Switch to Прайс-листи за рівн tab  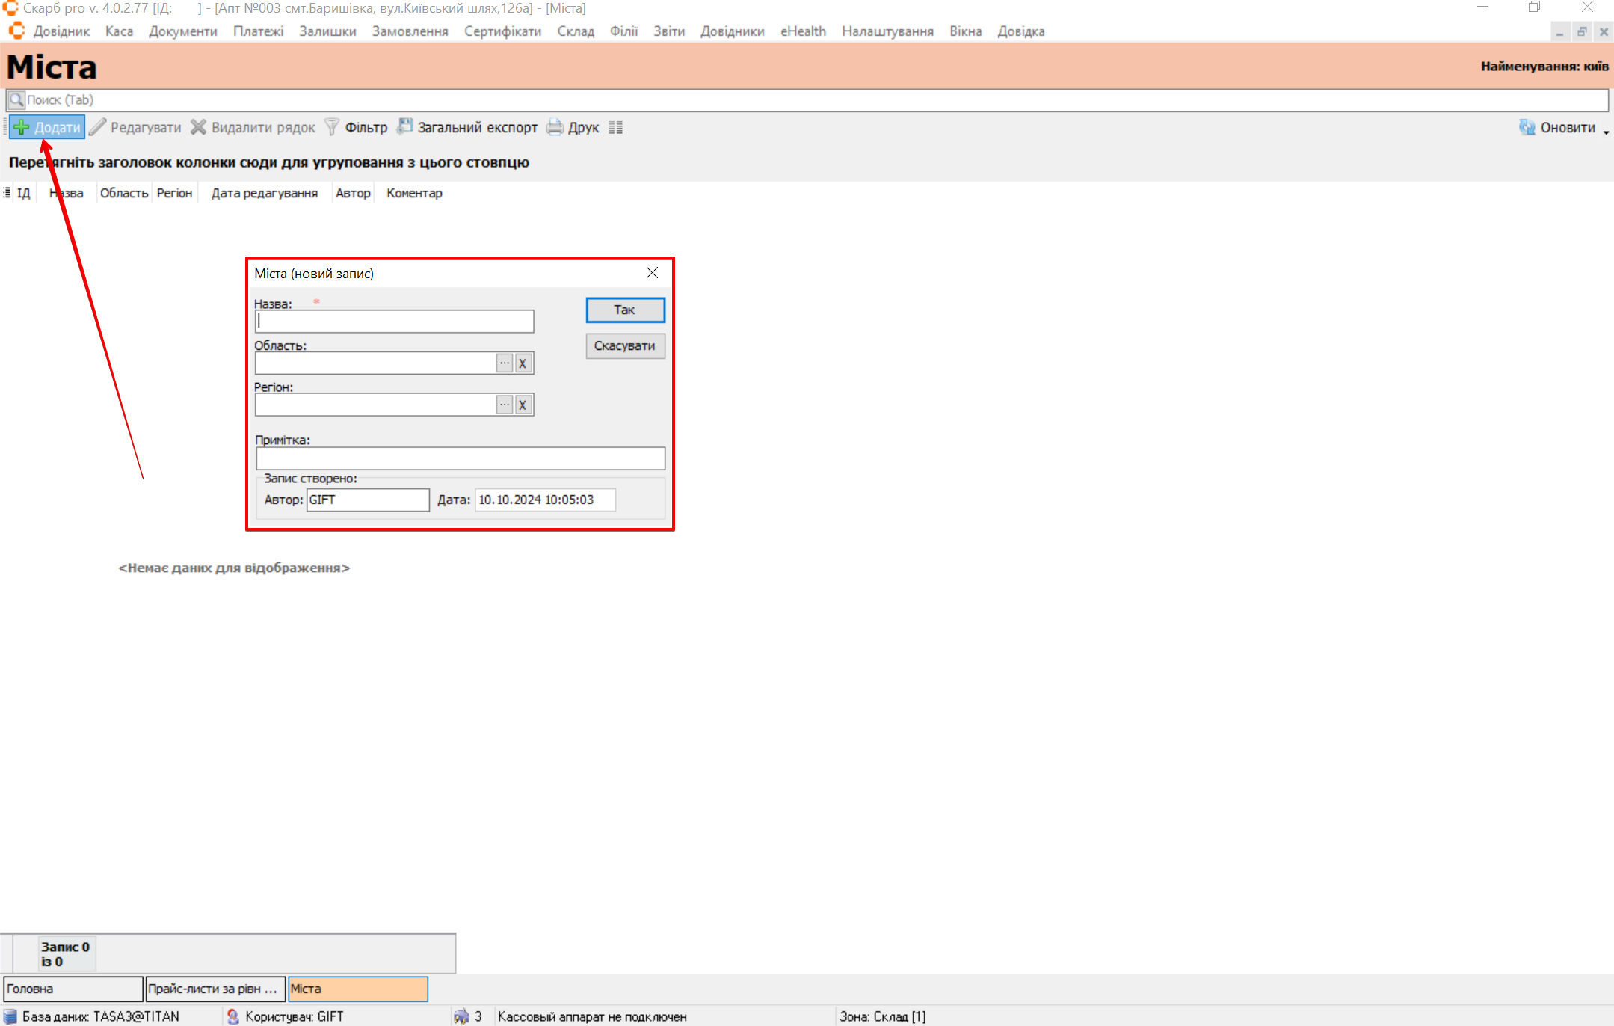point(215,989)
